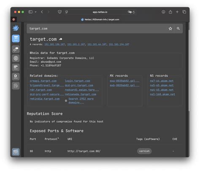Open the Host info sidebar icon
The image size is (200, 171).
click(x=16, y=38)
